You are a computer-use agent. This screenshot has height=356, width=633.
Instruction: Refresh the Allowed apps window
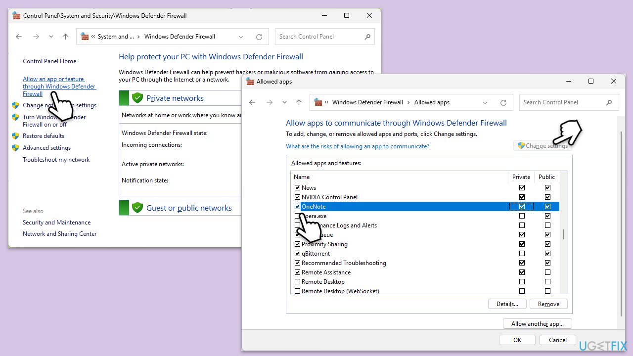point(503,102)
